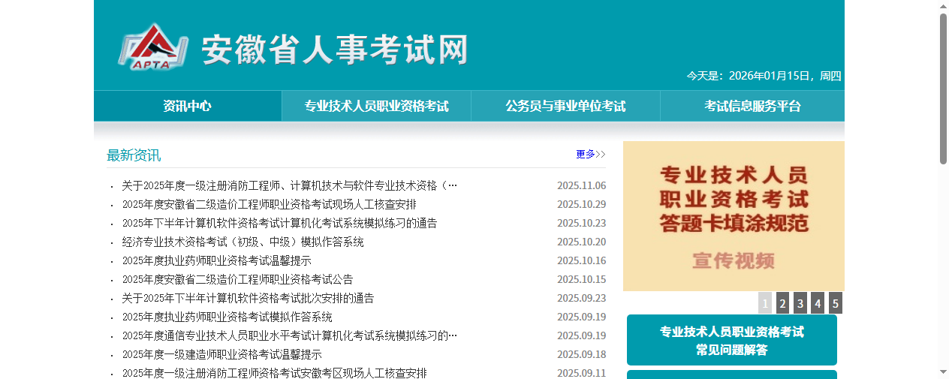Switch carousel to slide 3
Viewport: 949px width, 379px height.
click(x=800, y=303)
